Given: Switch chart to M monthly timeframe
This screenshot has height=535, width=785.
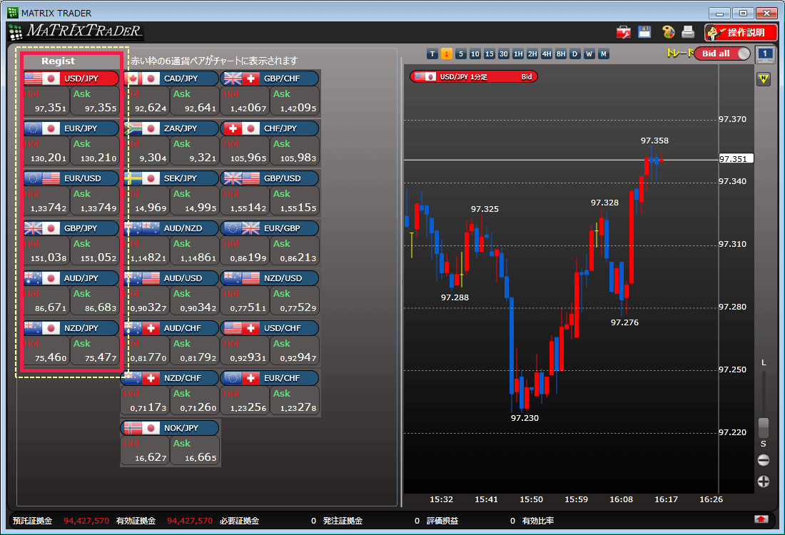Looking at the screenshot, I should [x=604, y=54].
